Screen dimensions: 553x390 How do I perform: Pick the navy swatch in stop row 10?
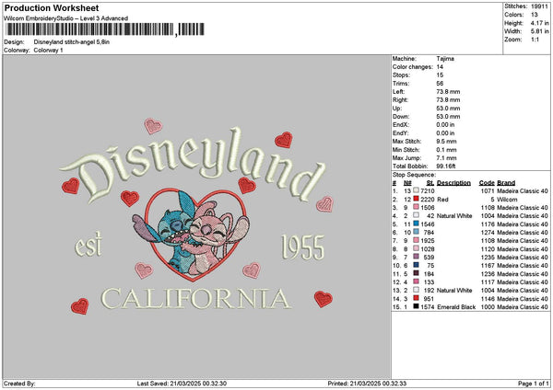click(x=417, y=266)
